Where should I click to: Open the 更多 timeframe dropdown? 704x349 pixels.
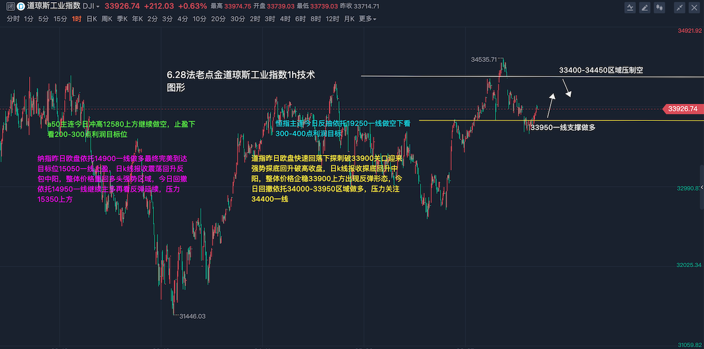click(367, 19)
